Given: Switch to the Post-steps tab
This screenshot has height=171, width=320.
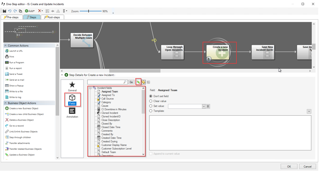Looking at the screenshot, I should tap(52, 17).
